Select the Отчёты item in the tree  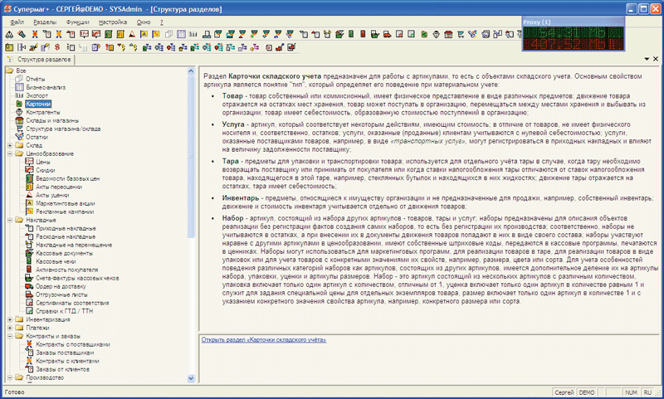[36, 79]
